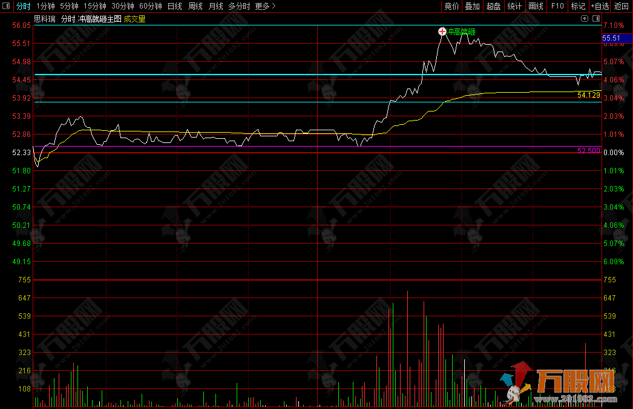This screenshot has height=409, width=633.
Task: Open the 周线 weekly chart tab
Action: point(195,6)
